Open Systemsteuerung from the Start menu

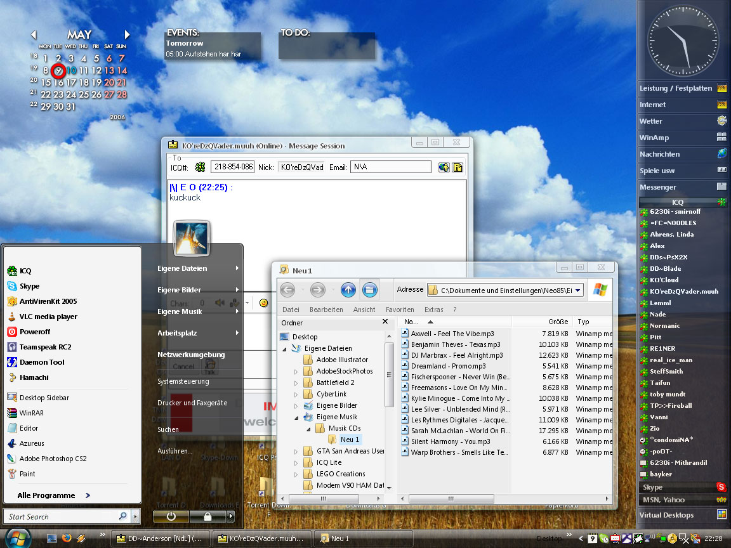tap(183, 381)
